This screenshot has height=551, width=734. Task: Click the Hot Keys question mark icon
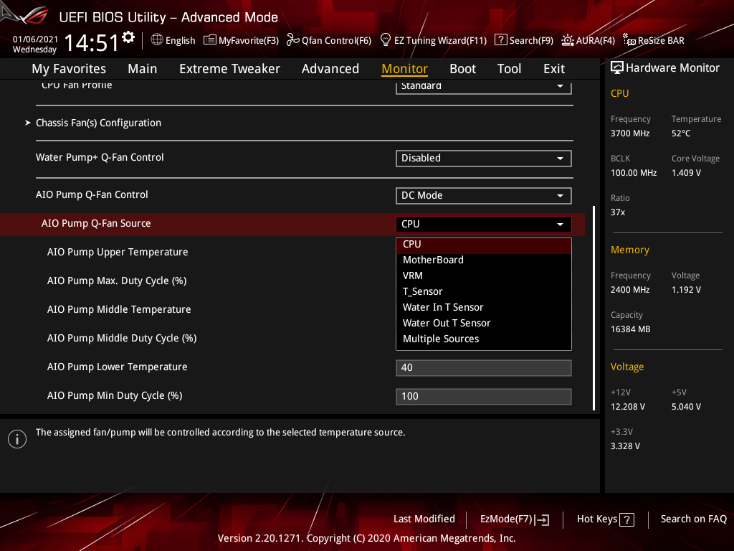coord(626,519)
